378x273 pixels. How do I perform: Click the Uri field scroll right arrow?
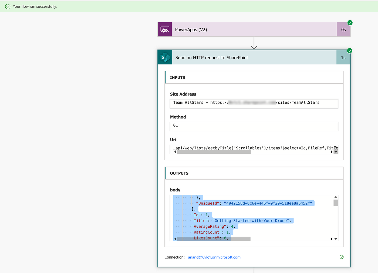click(x=332, y=152)
